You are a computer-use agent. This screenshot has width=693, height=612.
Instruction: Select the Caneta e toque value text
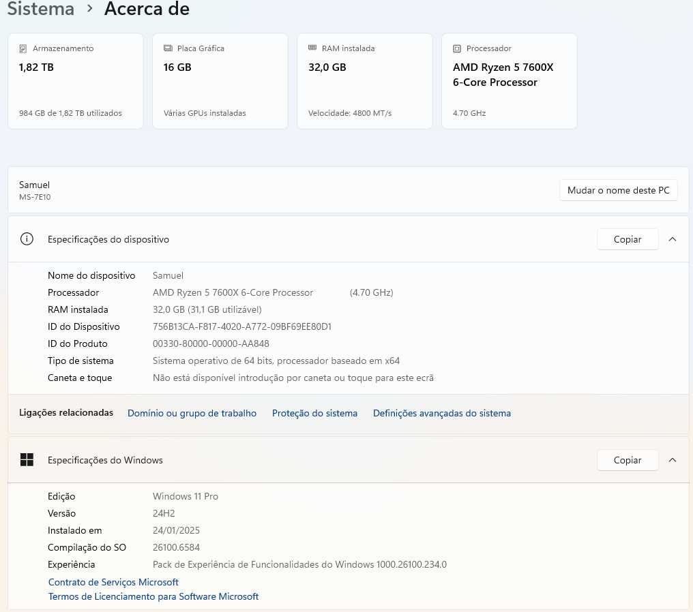click(x=293, y=378)
